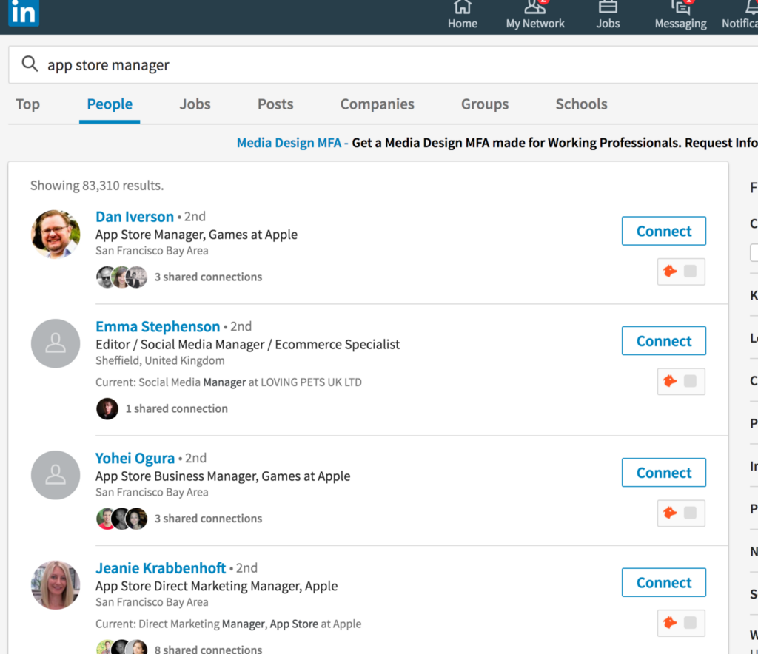Switch to the Schools tab
The width and height of the screenshot is (758, 654).
[581, 104]
